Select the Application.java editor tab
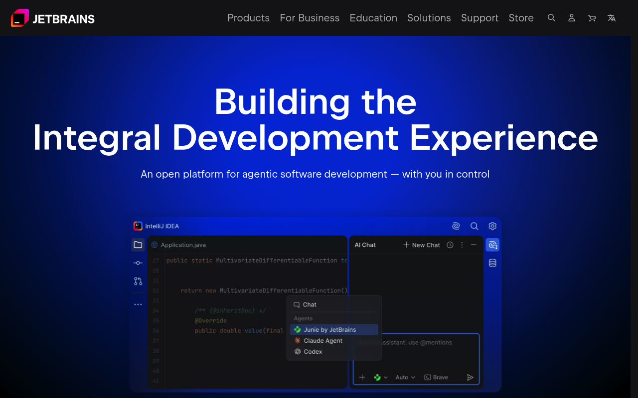The image size is (638, 398). (x=179, y=245)
